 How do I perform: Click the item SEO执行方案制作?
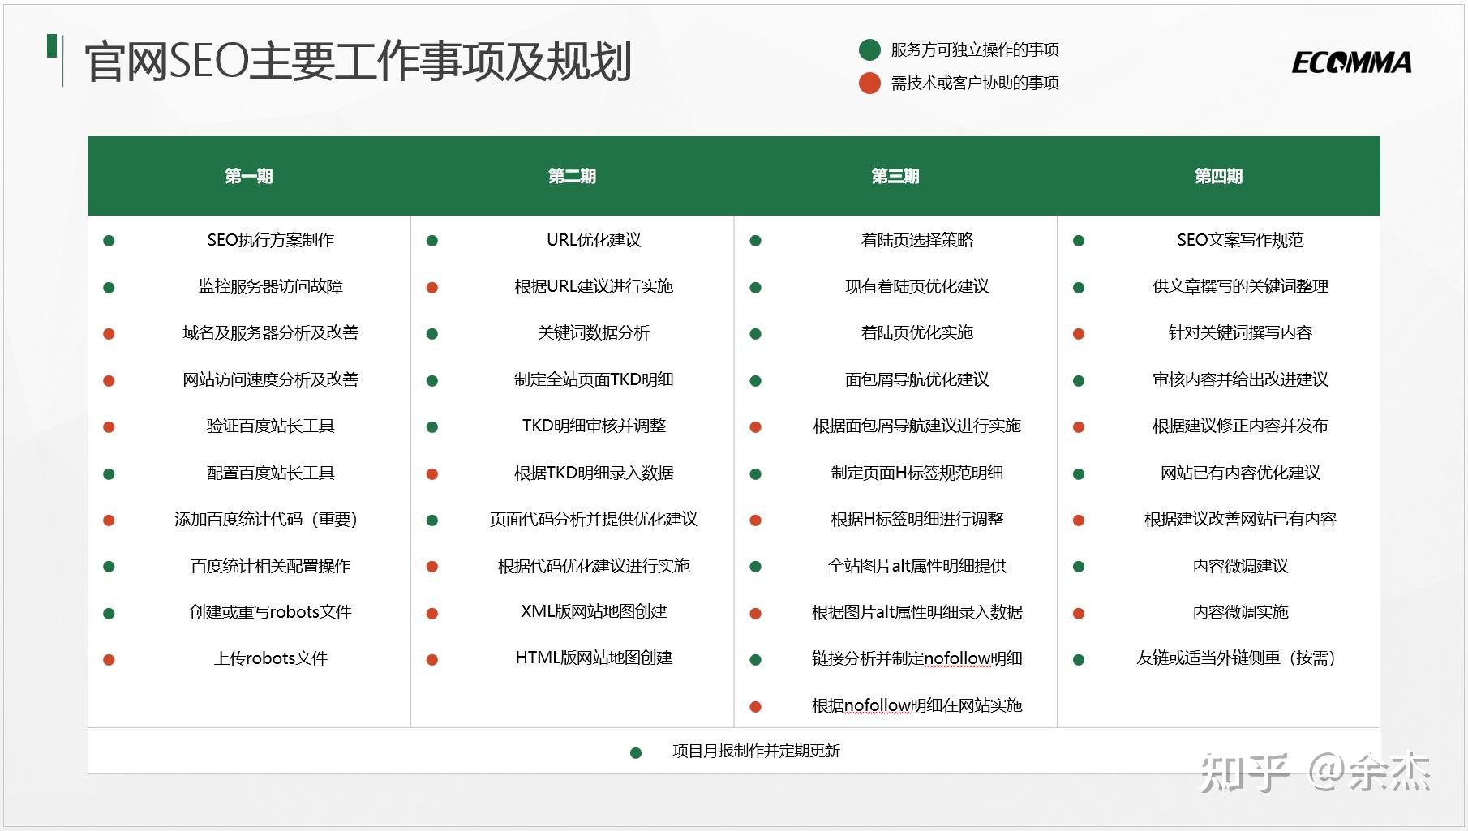click(x=271, y=240)
